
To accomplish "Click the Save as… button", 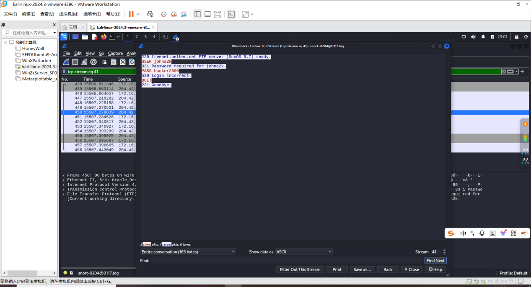I will (x=363, y=269).
